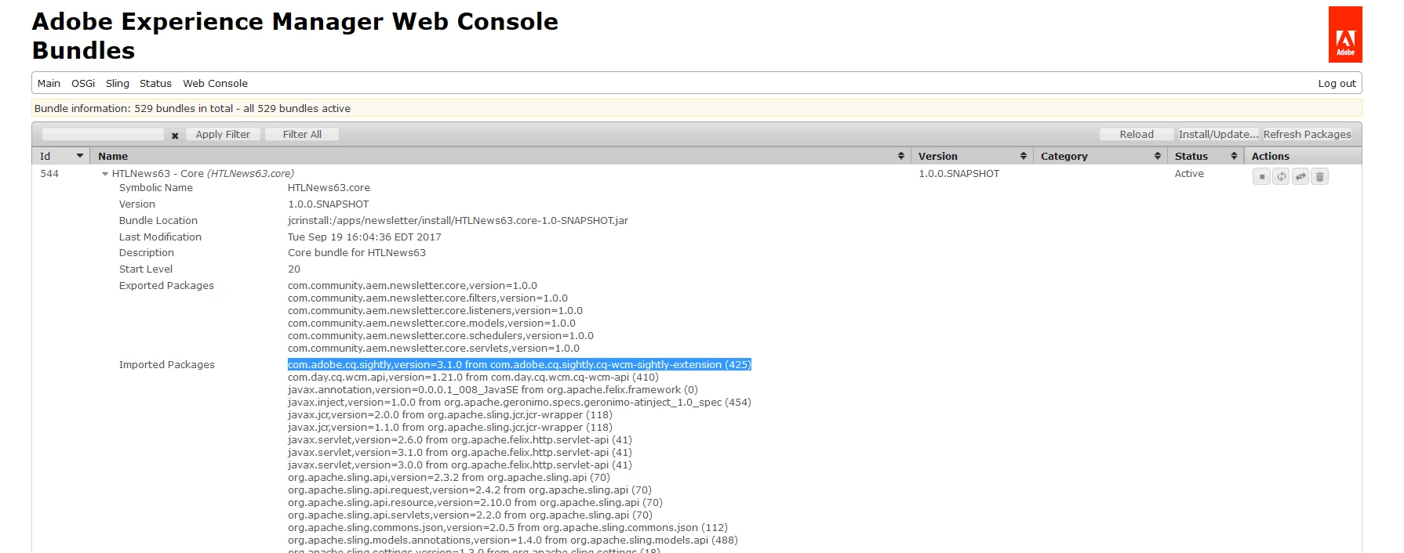The width and height of the screenshot is (1404, 553).
Task: Select org.apache.sling.api.servlets import line
Action: click(x=470, y=515)
